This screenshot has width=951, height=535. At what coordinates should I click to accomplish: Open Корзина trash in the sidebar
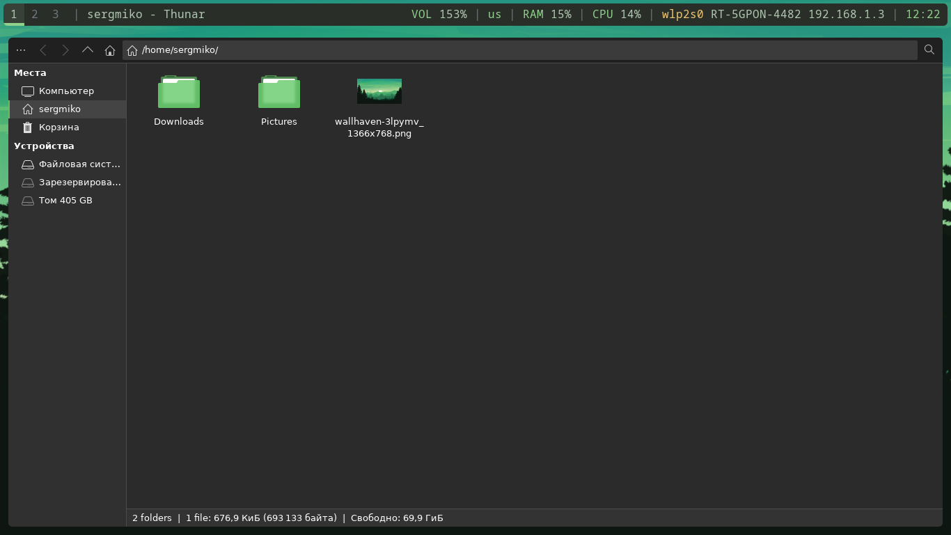point(58,127)
